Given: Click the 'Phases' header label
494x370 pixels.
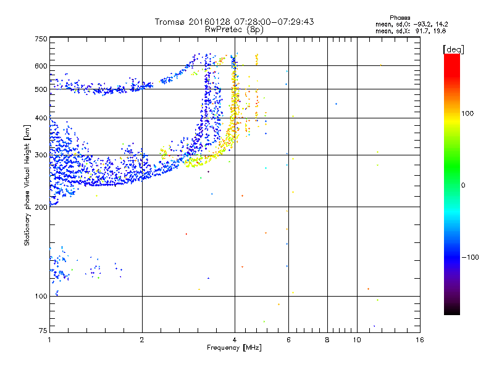Looking at the screenshot, I should coord(400,18).
